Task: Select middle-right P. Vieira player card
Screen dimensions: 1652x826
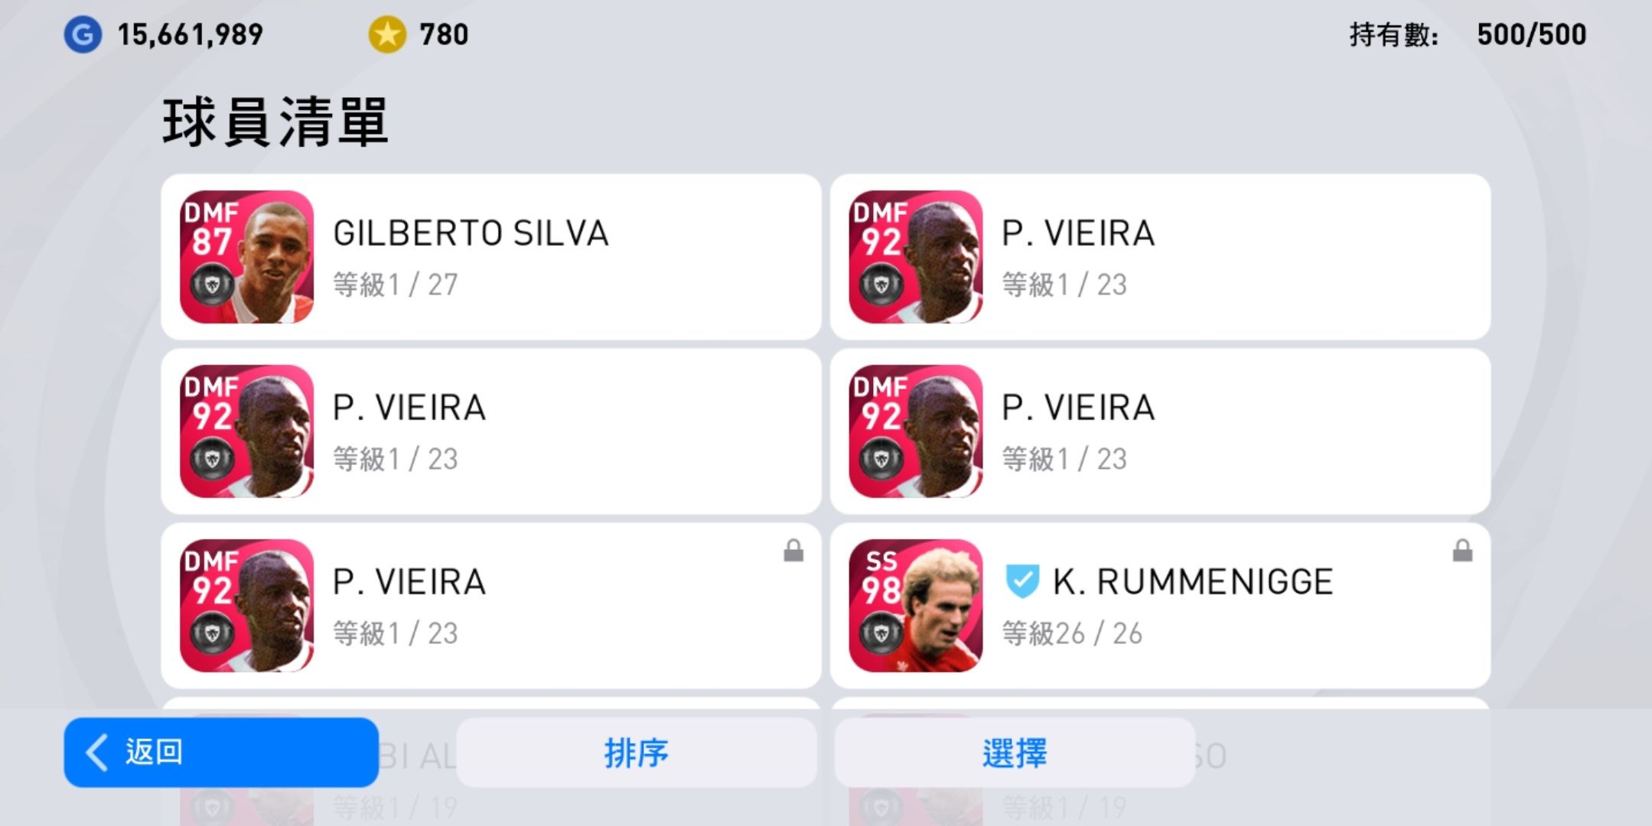Action: tap(1160, 431)
